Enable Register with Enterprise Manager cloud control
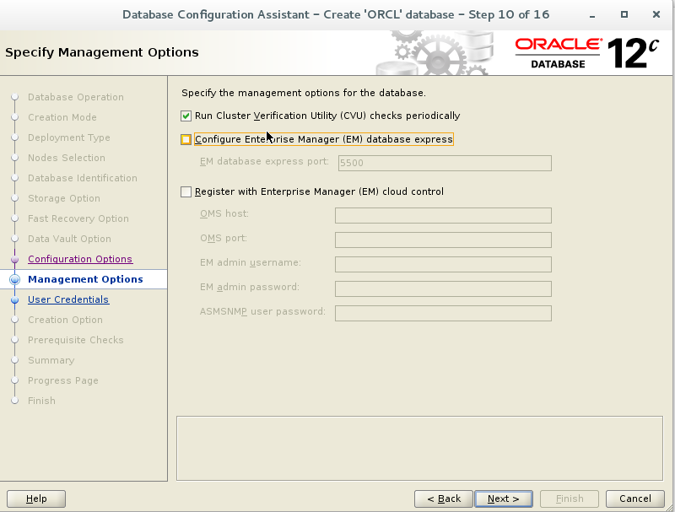Image resolution: width=675 pixels, height=512 pixels. 186,191
